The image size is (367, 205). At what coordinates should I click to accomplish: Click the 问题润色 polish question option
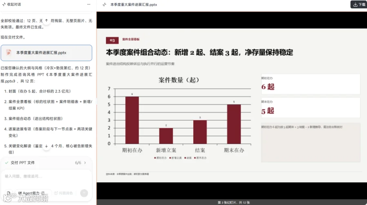[64, 193]
